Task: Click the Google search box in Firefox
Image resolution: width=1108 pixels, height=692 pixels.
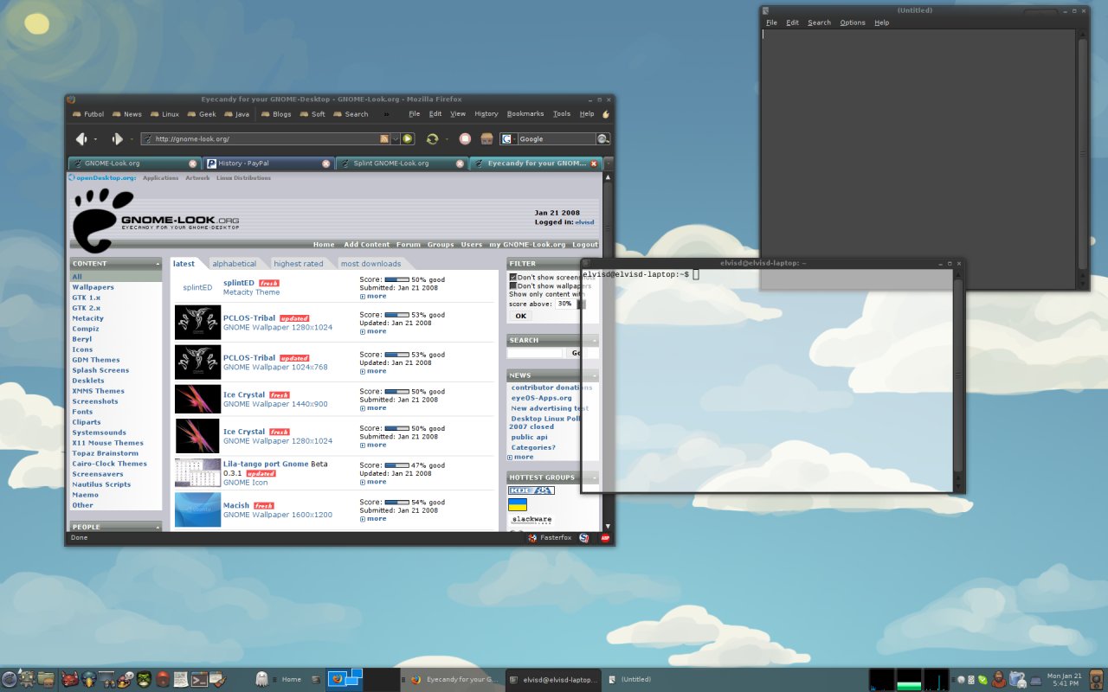Action: coord(556,138)
